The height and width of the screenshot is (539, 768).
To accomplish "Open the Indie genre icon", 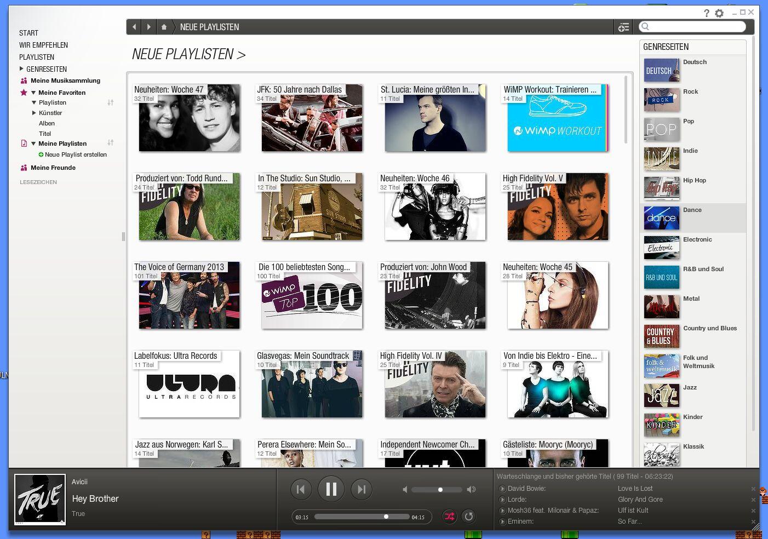I will coord(662,159).
